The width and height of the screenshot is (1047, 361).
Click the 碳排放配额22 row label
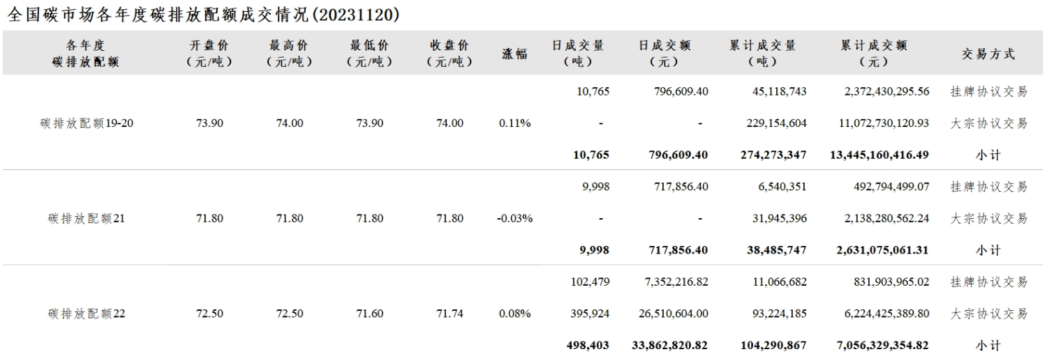click(x=87, y=314)
